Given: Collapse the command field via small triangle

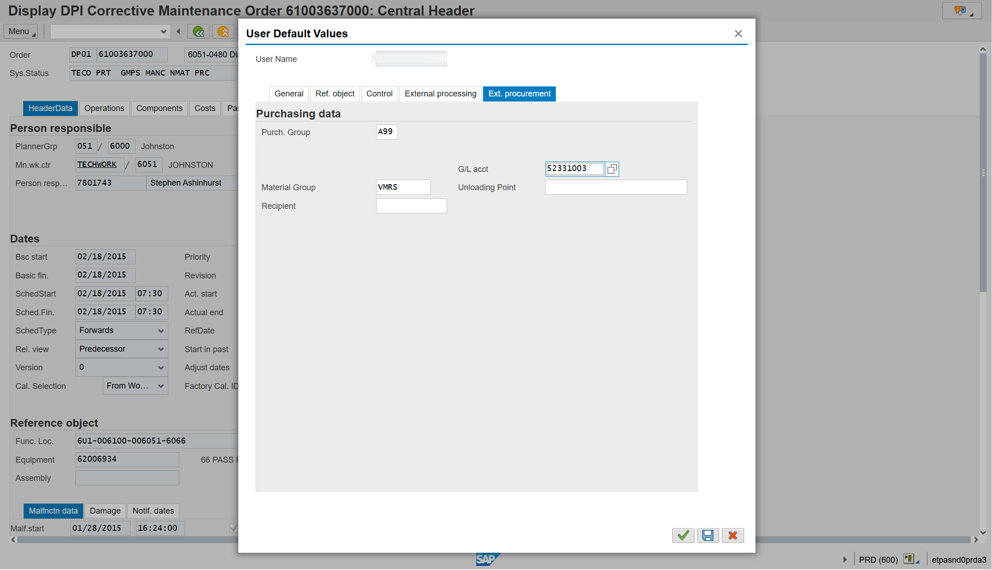Looking at the screenshot, I should (178, 31).
